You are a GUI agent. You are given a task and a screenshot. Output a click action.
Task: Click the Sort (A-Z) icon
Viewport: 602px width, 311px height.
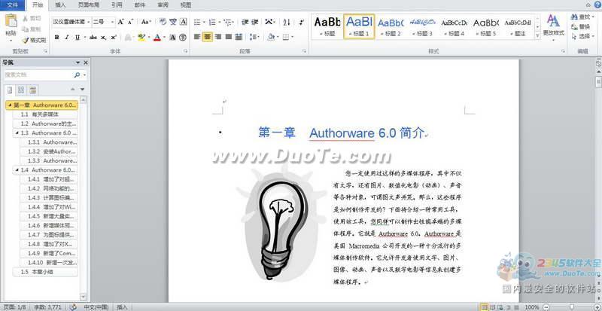287,22
